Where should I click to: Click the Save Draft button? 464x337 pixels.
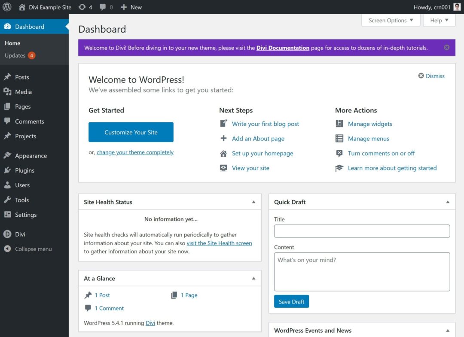[291, 301]
